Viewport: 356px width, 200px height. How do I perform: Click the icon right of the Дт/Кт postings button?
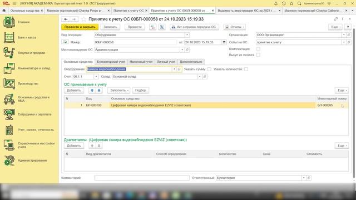pos(162,27)
